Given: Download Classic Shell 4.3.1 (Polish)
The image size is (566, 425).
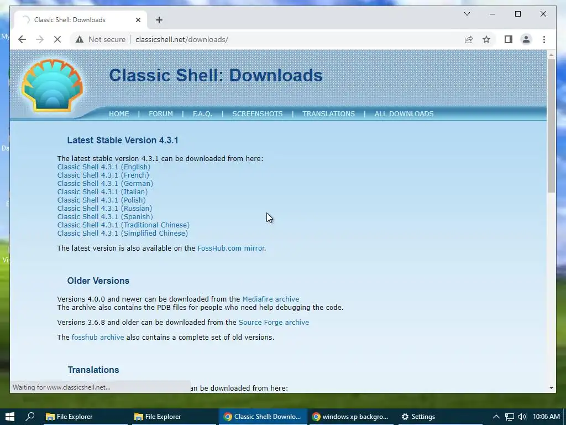Looking at the screenshot, I should pyautogui.click(x=102, y=200).
